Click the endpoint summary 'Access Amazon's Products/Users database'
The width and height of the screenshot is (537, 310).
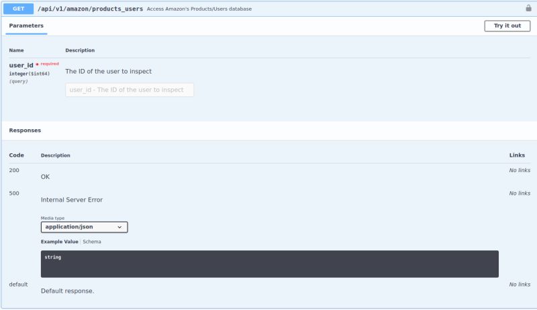(199, 9)
